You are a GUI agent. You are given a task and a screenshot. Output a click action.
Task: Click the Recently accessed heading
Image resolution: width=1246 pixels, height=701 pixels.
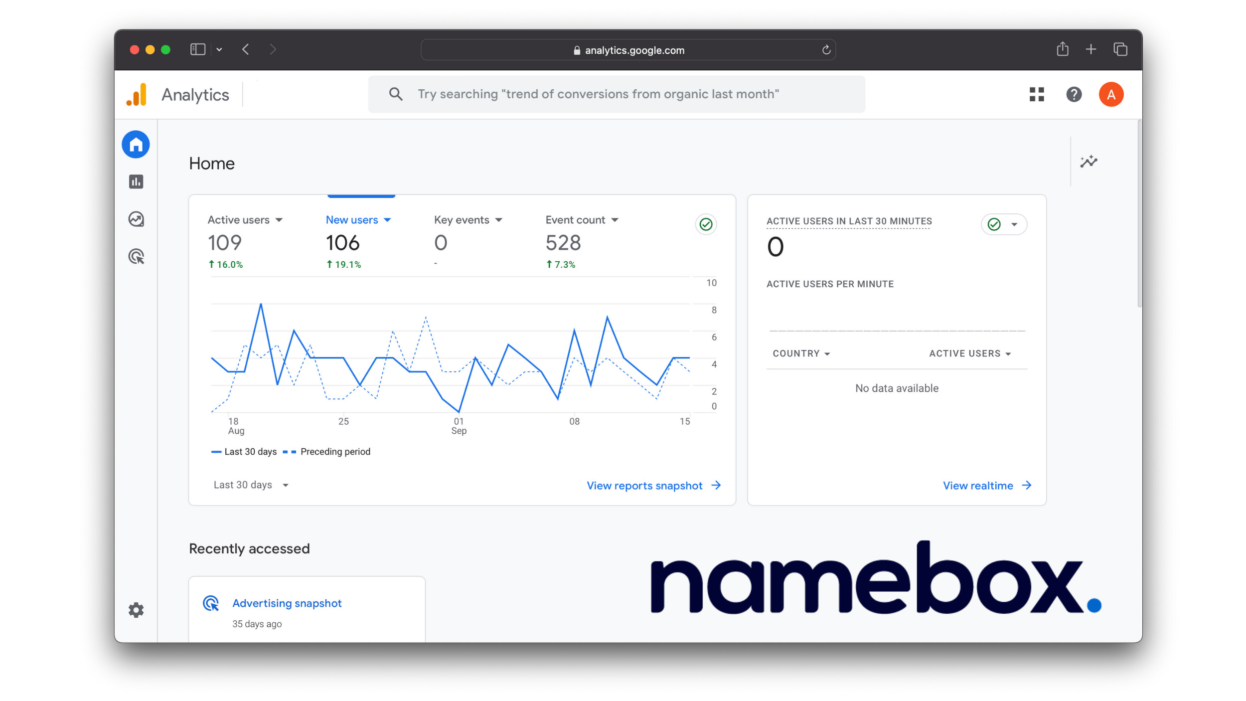coord(249,548)
